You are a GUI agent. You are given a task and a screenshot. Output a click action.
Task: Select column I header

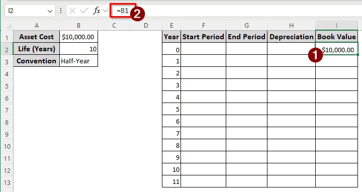click(x=336, y=26)
